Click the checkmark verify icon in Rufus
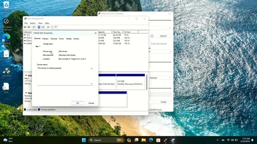The image size is (257, 144). click(x=152, y=36)
